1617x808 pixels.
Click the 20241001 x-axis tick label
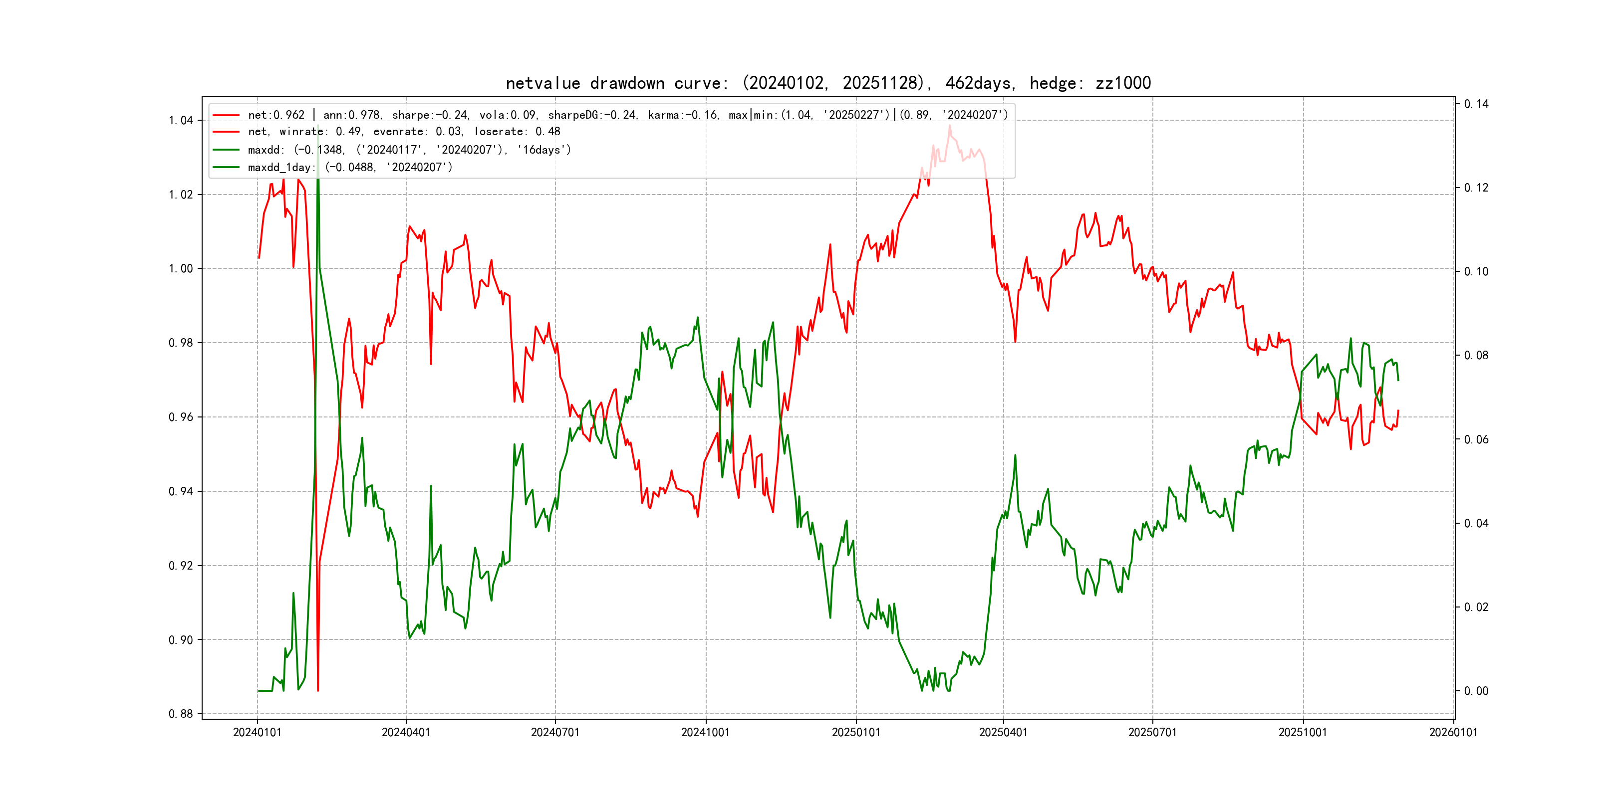click(x=706, y=732)
